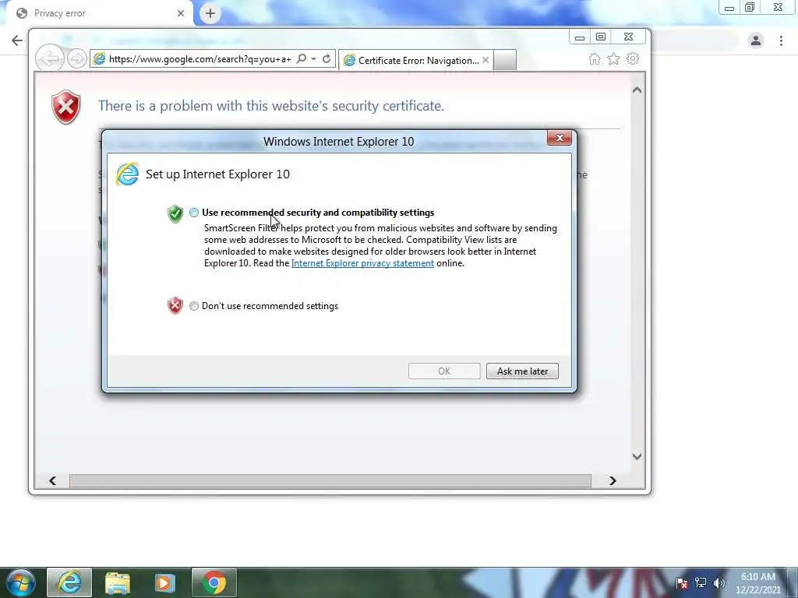The image size is (798, 598).
Task: Click the Chrome taskbar icon
Action: click(x=214, y=582)
